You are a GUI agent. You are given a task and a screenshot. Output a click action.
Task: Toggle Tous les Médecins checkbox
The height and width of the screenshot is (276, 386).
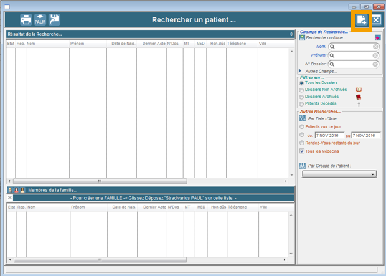point(302,151)
